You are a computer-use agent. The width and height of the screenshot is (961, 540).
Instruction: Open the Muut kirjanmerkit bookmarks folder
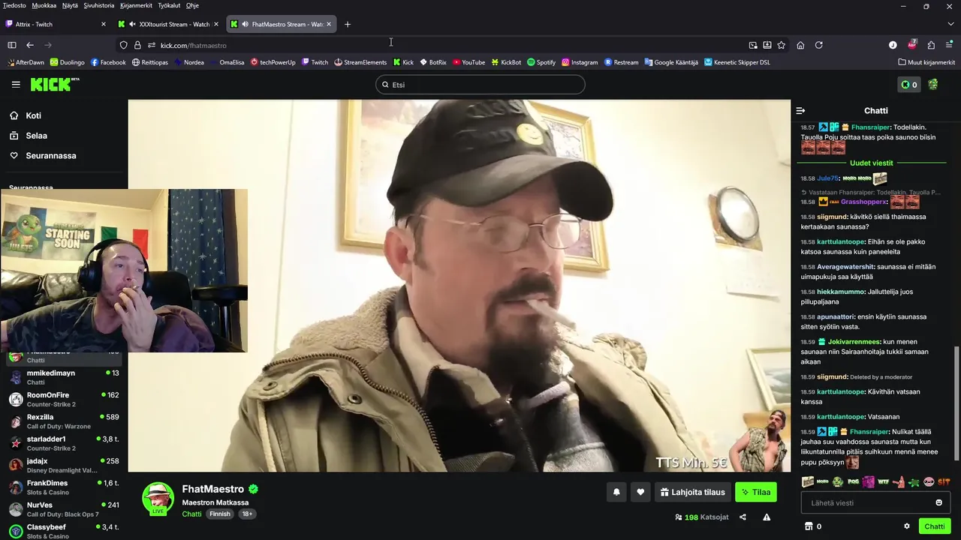(x=925, y=62)
